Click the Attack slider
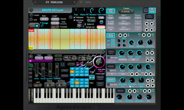 (37, 70)
